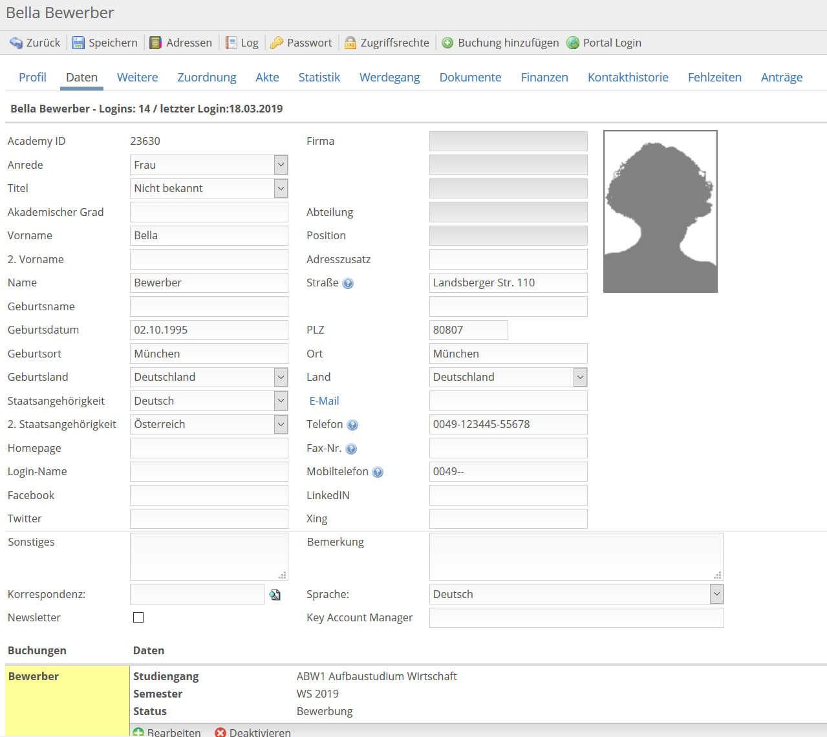Click the Portal Login globe icon

[573, 43]
